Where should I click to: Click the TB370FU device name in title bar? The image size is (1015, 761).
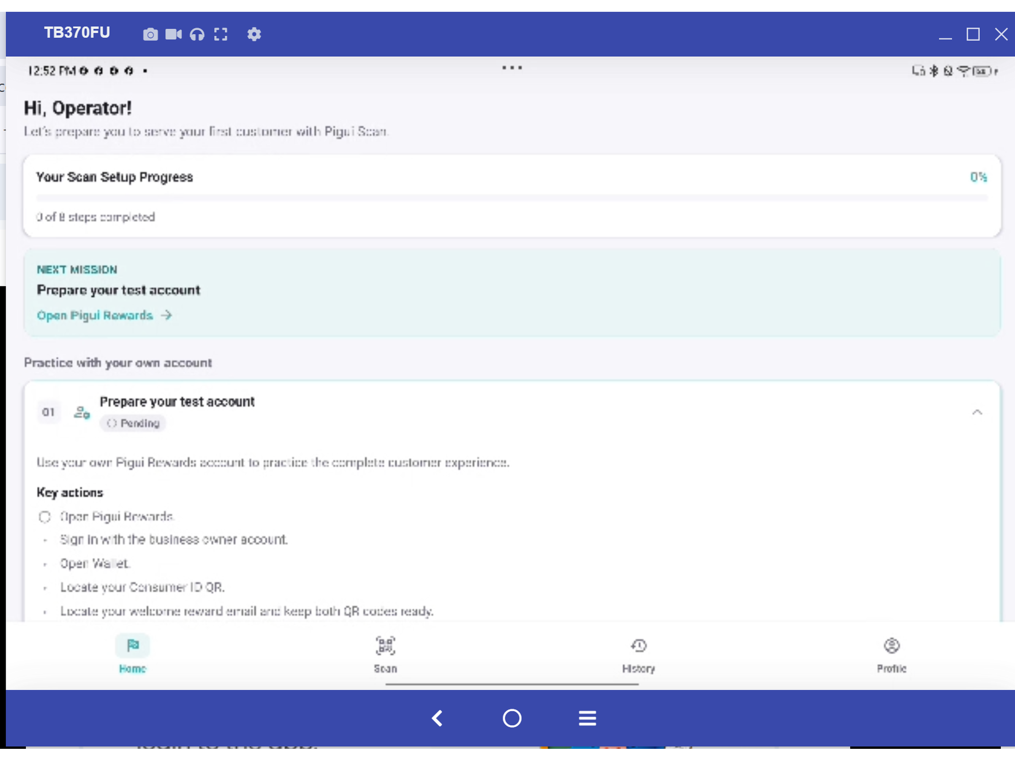click(77, 32)
